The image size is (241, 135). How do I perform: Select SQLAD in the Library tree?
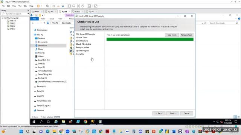pyautogui.click(x=13, y=21)
